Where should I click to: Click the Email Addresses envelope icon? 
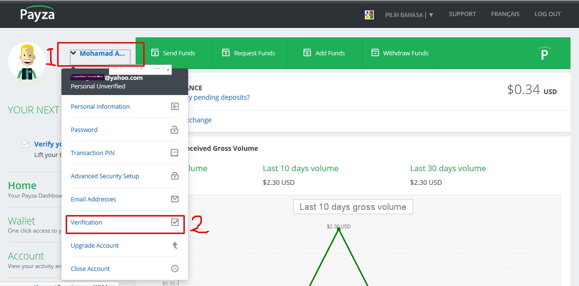pyautogui.click(x=175, y=199)
